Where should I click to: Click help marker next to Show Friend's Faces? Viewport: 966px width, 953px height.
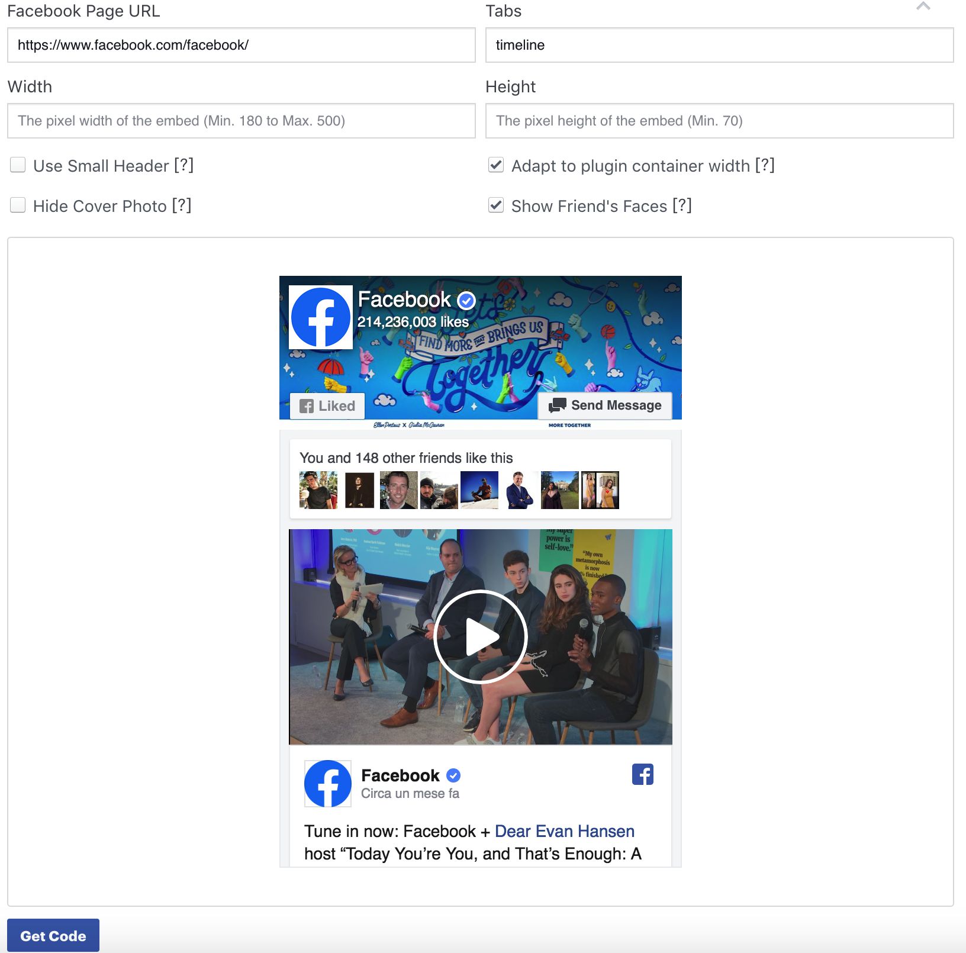(x=682, y=205)
